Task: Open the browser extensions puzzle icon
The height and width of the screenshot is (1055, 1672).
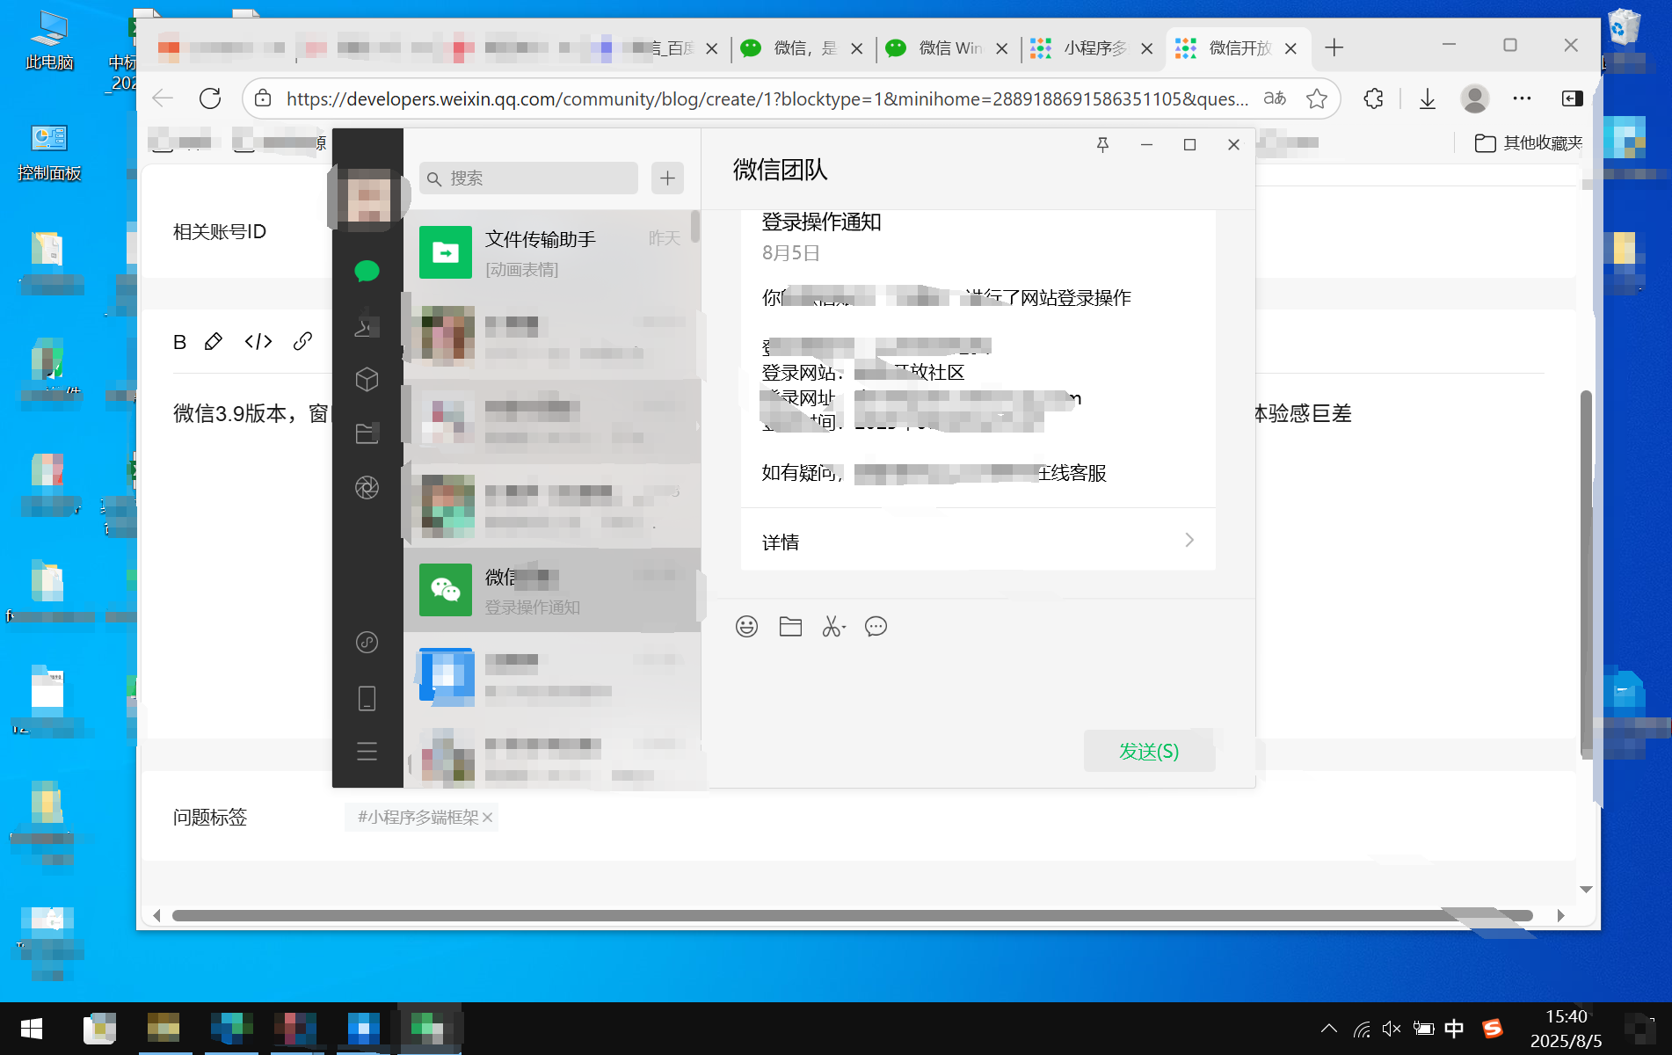Action: pos(1373,98)
